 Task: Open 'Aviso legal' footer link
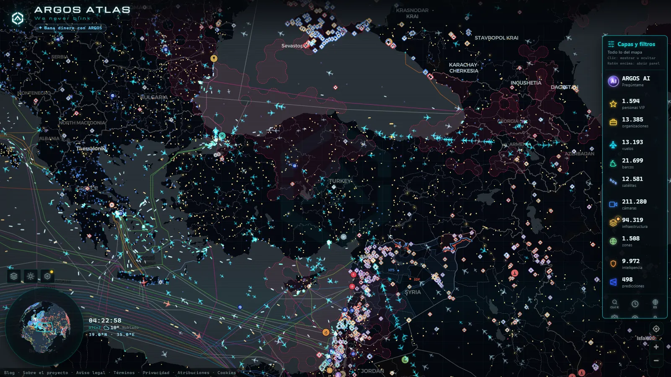click(91, 372)
